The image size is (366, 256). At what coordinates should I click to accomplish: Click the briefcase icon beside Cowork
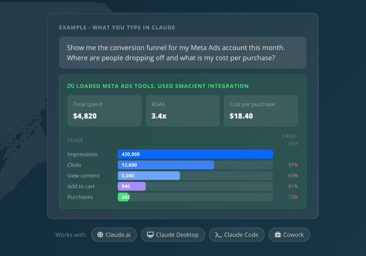[x=278, y=235]
